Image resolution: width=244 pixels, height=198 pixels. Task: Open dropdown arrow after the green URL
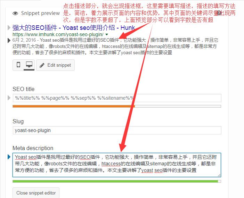[107, 34]
